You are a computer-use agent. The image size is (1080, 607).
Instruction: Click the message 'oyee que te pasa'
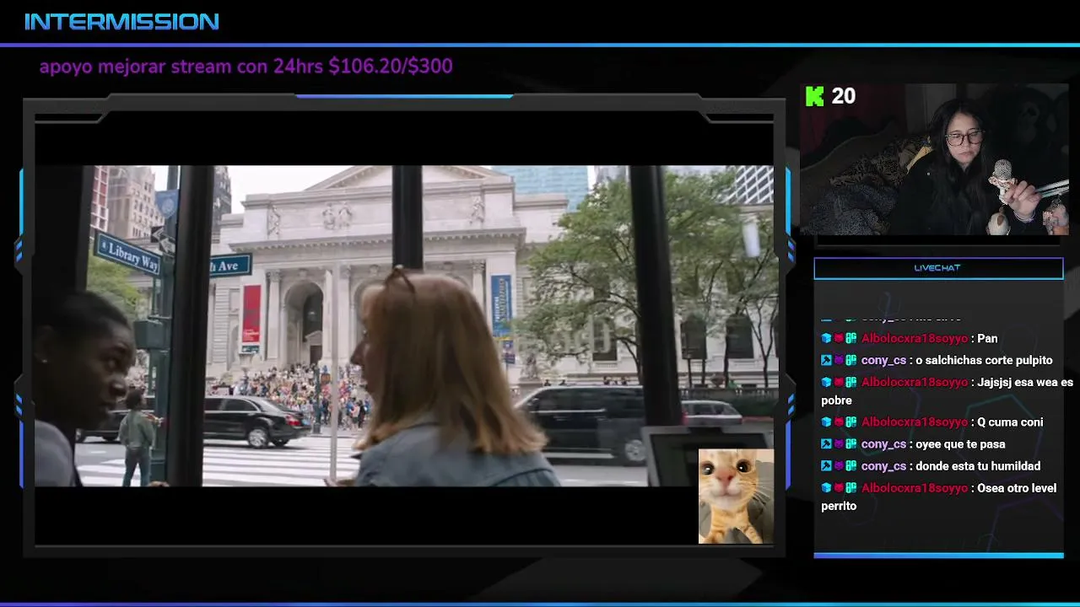(960, 443)
